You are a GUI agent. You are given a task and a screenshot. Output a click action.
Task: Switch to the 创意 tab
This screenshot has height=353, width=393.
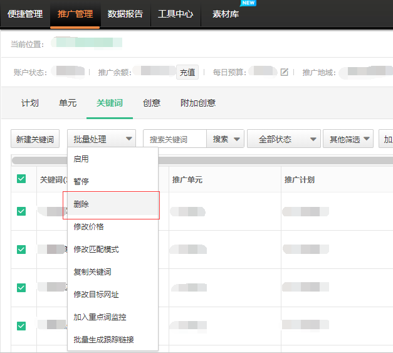point(151,103)
